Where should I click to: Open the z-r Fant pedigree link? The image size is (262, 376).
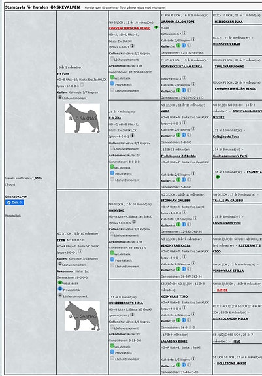63,74
